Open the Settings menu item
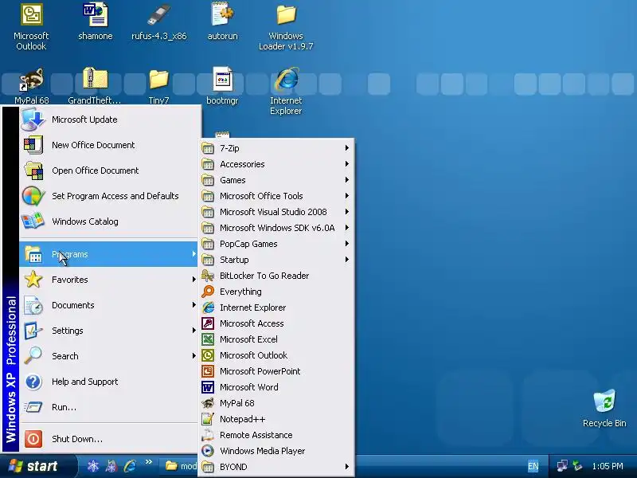This screenshot has height=478, width=637. point(108,331)
